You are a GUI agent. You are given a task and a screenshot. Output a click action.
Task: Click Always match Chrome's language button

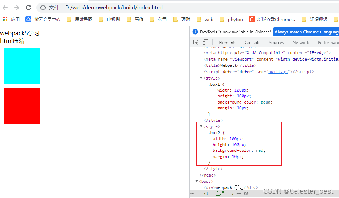click(306, 32)
